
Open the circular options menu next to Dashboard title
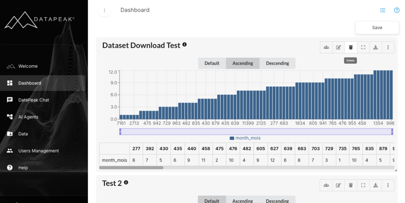pyautogui.click(x=104, y=10)
